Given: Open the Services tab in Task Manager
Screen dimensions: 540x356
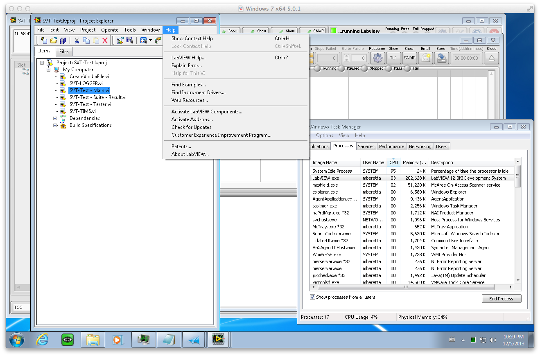Looking at the screenshot, I should [366, 146].
